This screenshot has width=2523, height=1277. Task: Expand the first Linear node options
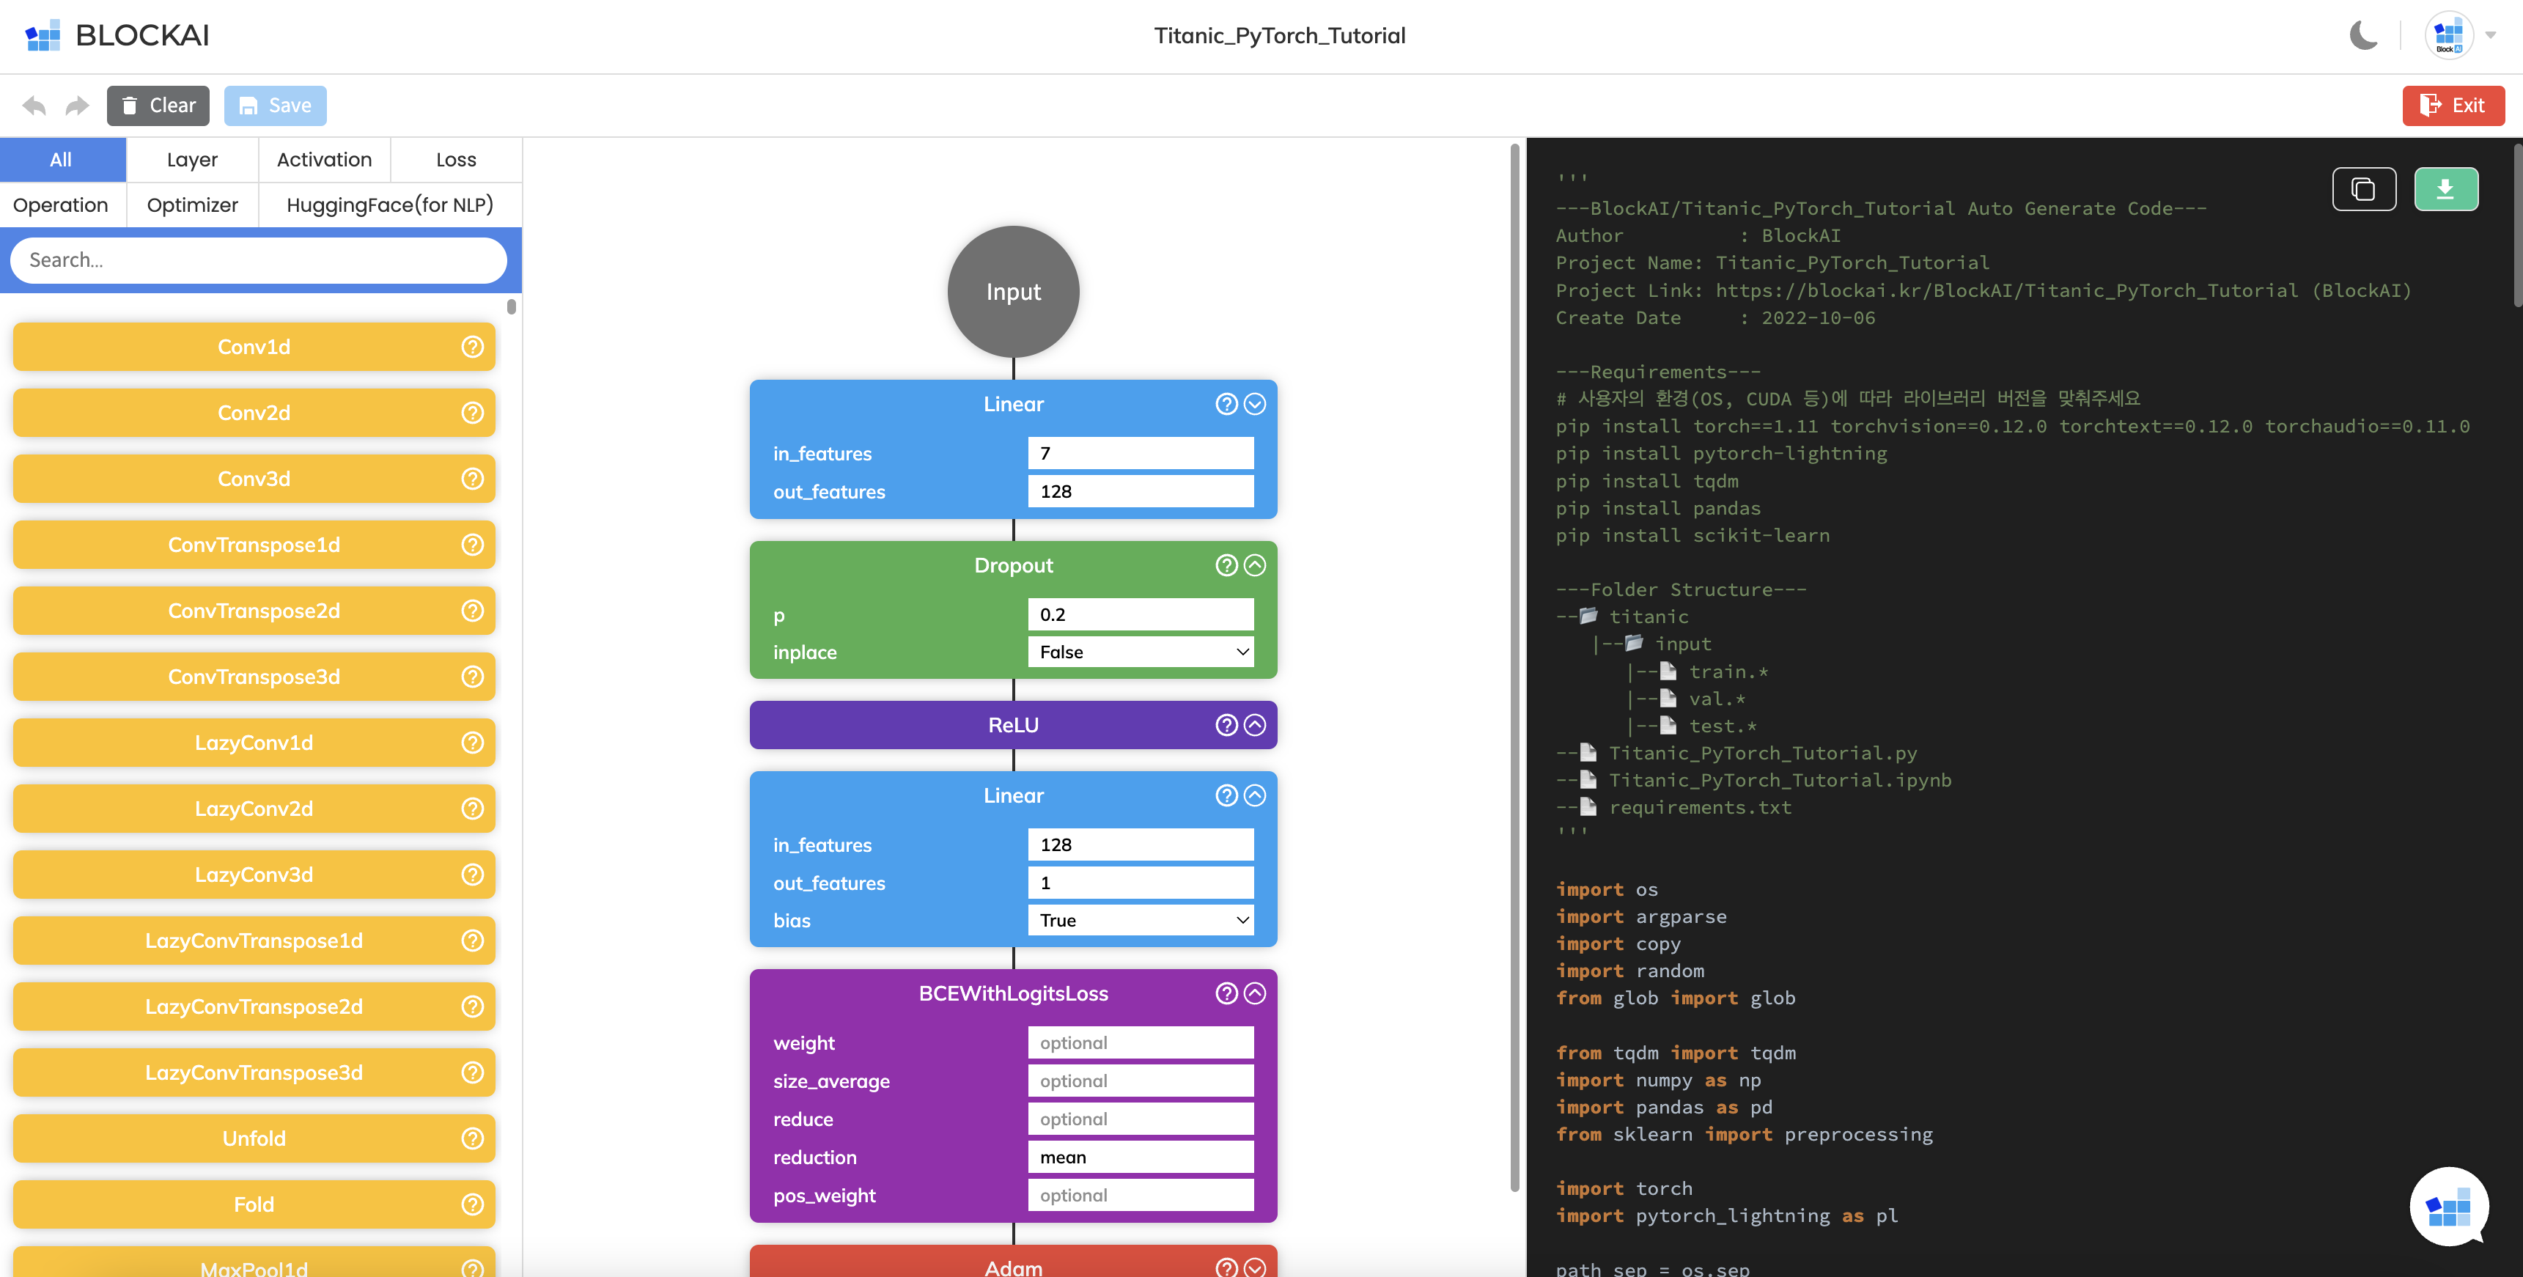[x=1255, y=403]
